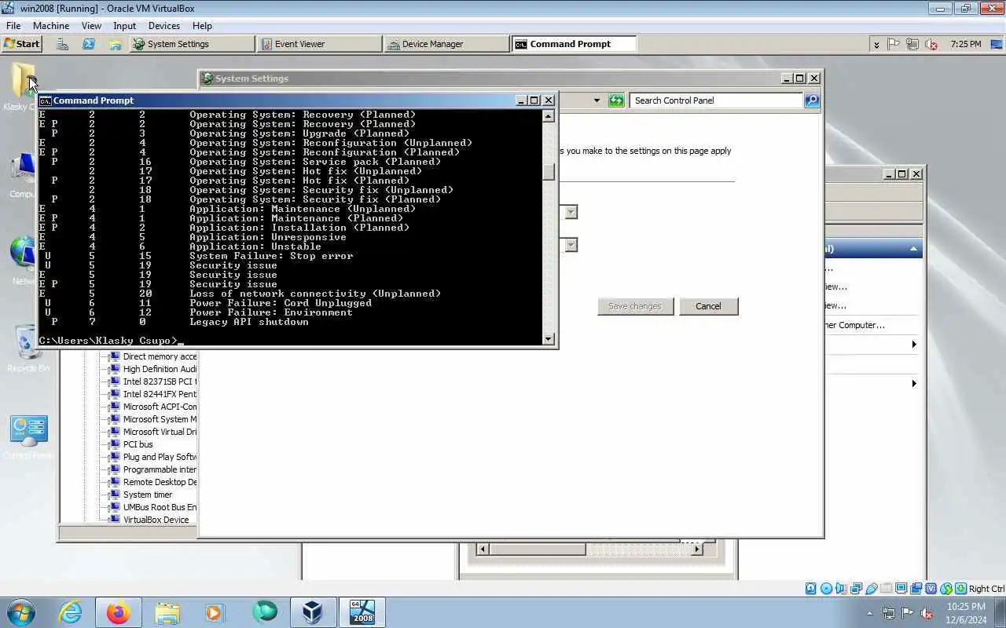Show hidden host tray icons arrow
Screen dimensions: 1006x628
click(869, 613)
